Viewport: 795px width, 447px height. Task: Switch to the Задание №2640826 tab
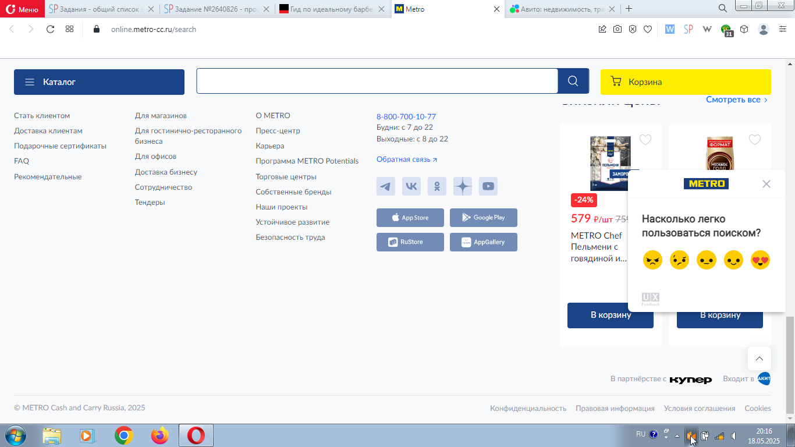[x=217, y=9]
